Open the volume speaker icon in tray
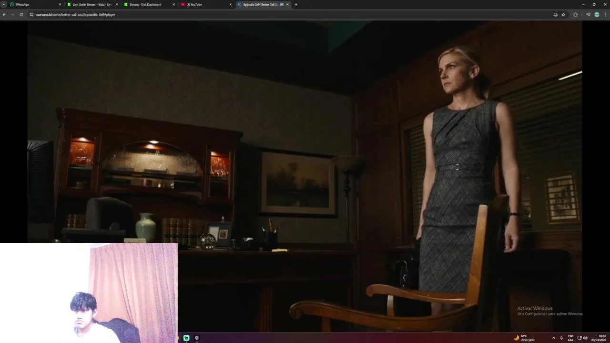The width and height of the screenshot is (610, 343). (585, 338)
